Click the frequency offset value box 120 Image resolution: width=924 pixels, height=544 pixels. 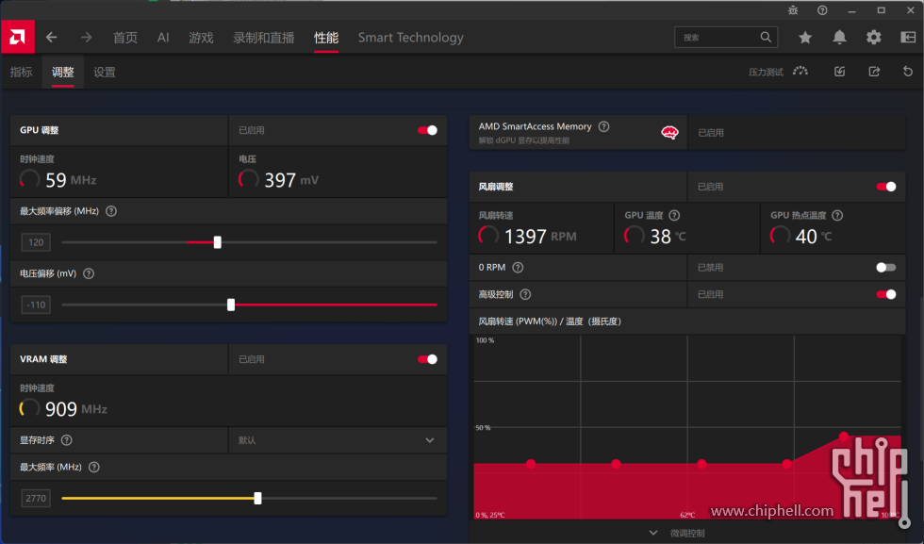coord(36,242)
